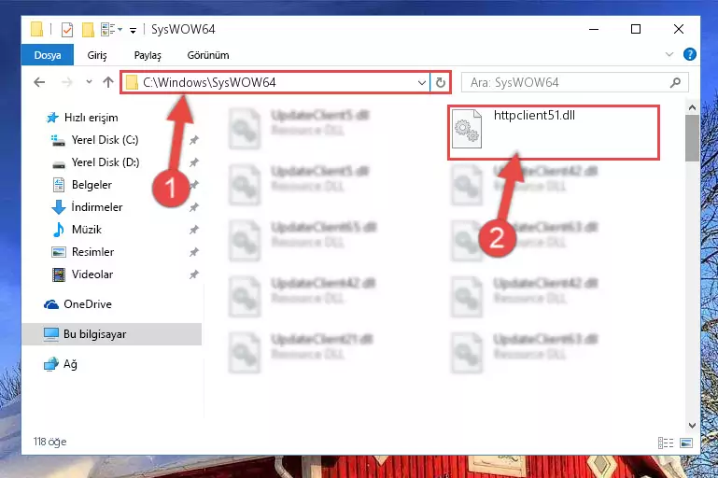Open the help question mark icon

click(690, 54)
